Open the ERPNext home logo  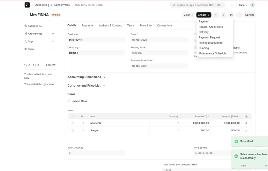coord(27,5)
